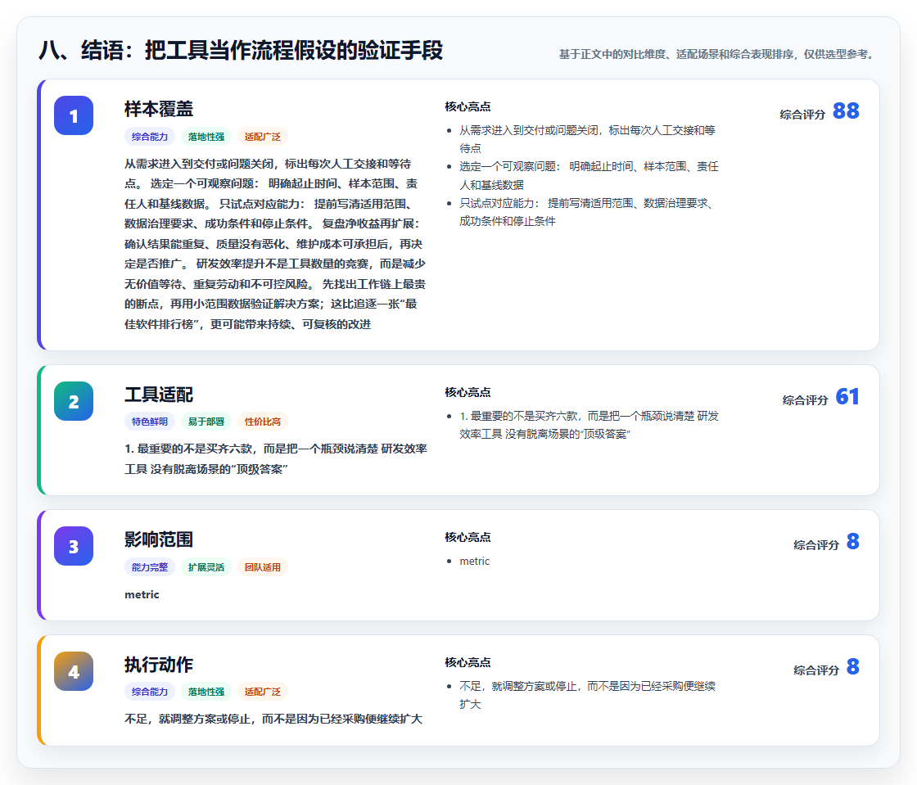Click bullet 不足，就调整方案或停止
The height and width of the screenshot is (785, 917).
(x=587, y=695)
